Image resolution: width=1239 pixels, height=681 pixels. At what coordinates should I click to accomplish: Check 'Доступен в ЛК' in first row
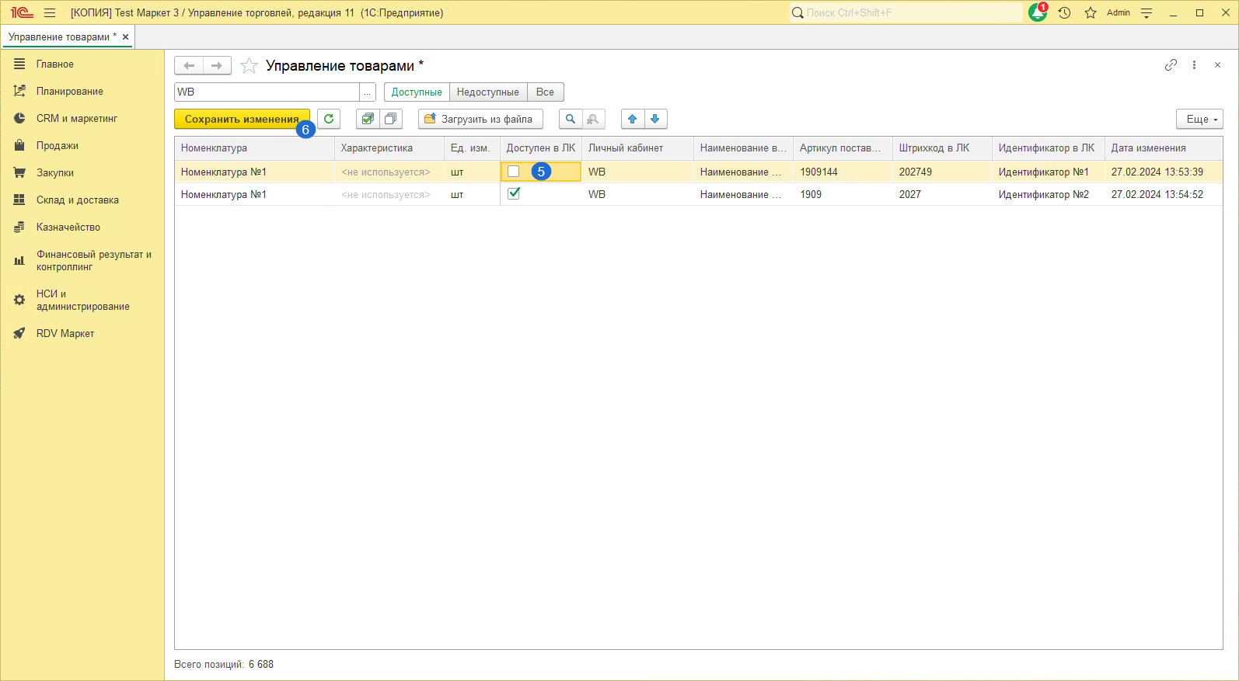pyautogui.click(x=514, y=172)
